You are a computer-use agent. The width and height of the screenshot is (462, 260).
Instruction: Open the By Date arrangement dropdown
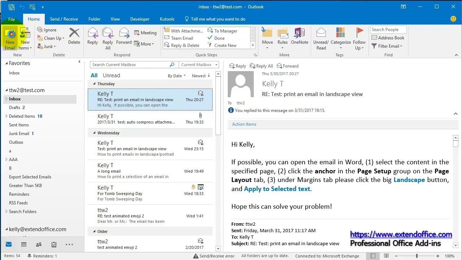coord(176,75)
